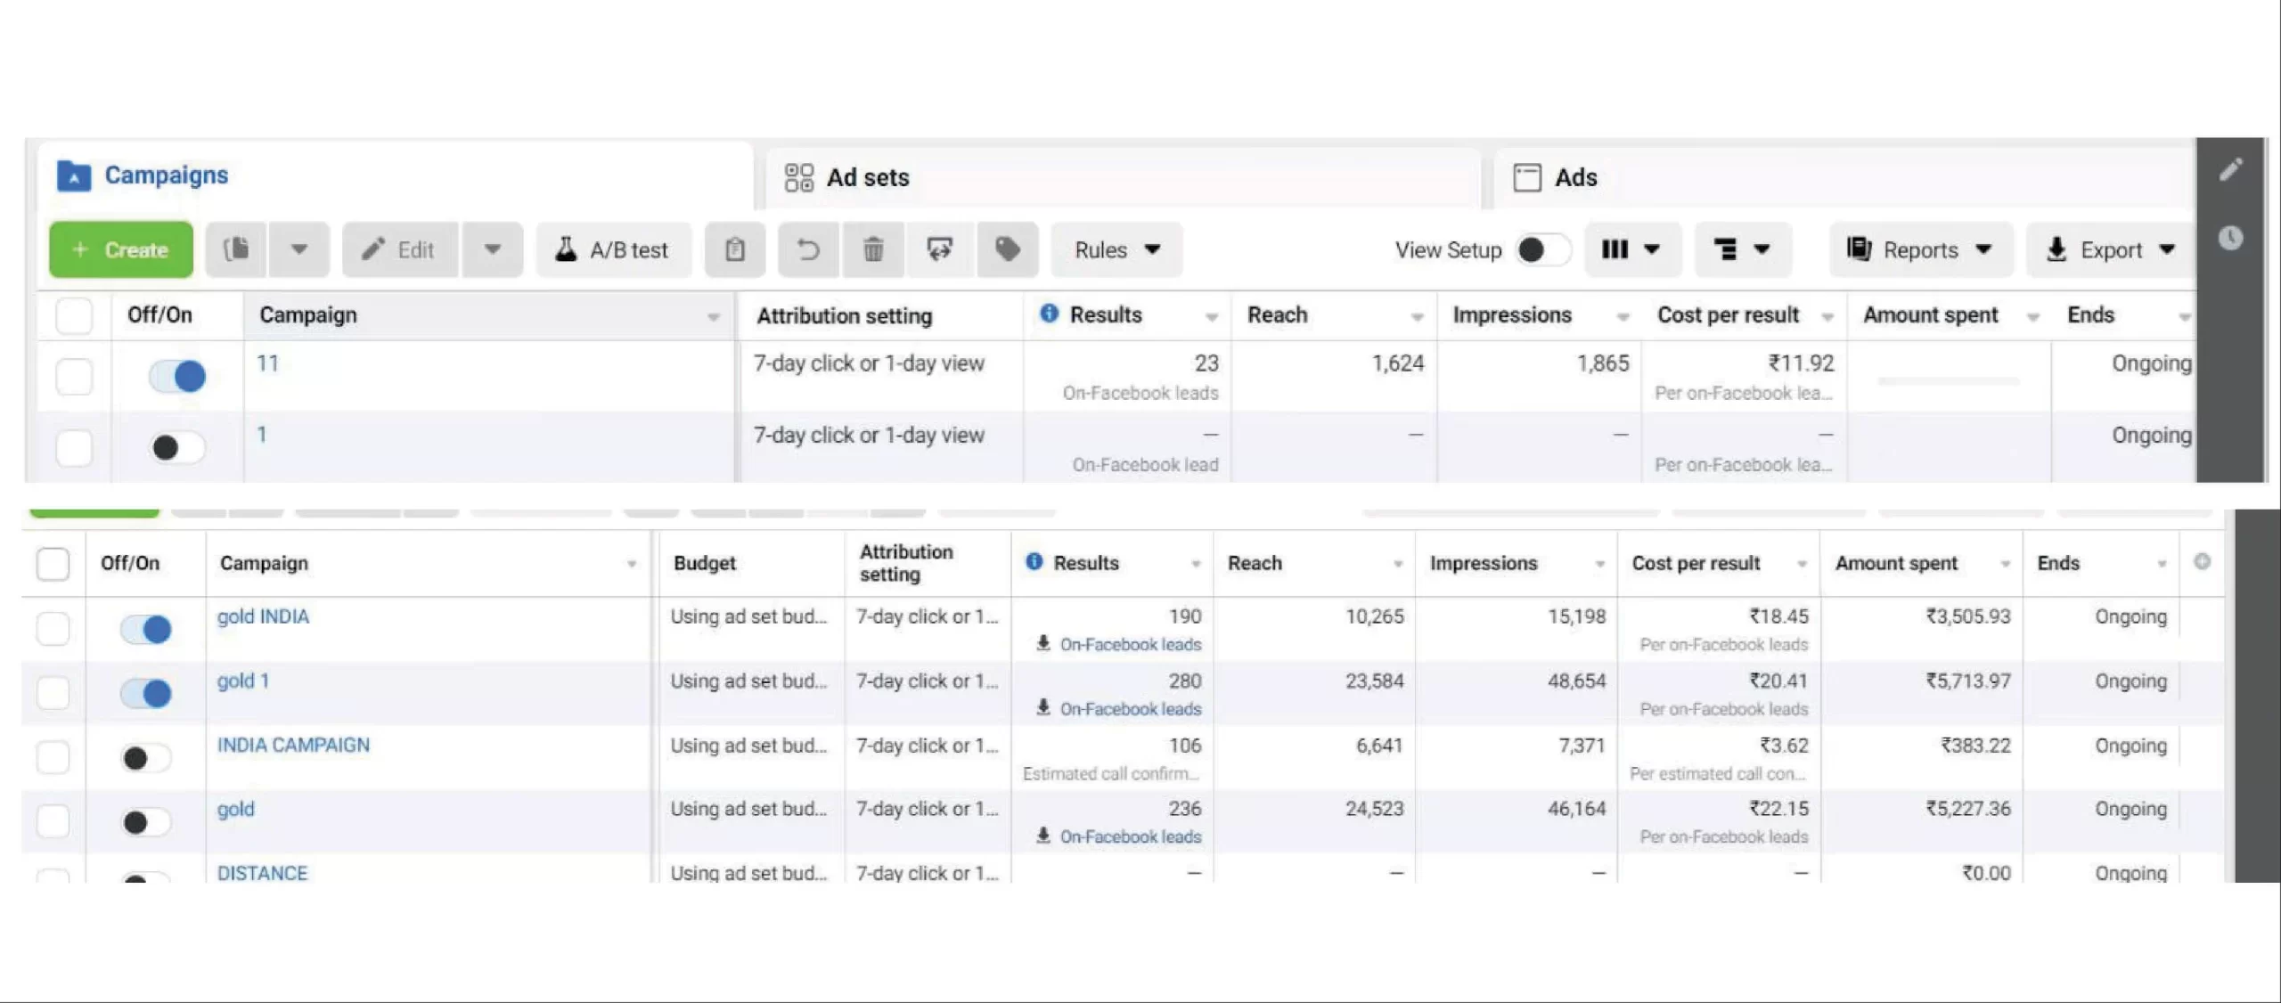Toggle off campaign 11 switch
Image resolution: width=2281 pixels, height=1003 pixels.
coord(177,376)
